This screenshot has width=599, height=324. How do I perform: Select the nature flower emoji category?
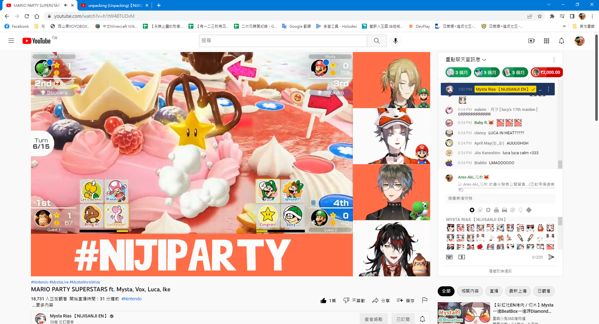[x=488, y=210]
